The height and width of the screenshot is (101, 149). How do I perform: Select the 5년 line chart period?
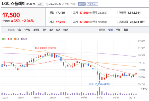(x=58, y=30)
